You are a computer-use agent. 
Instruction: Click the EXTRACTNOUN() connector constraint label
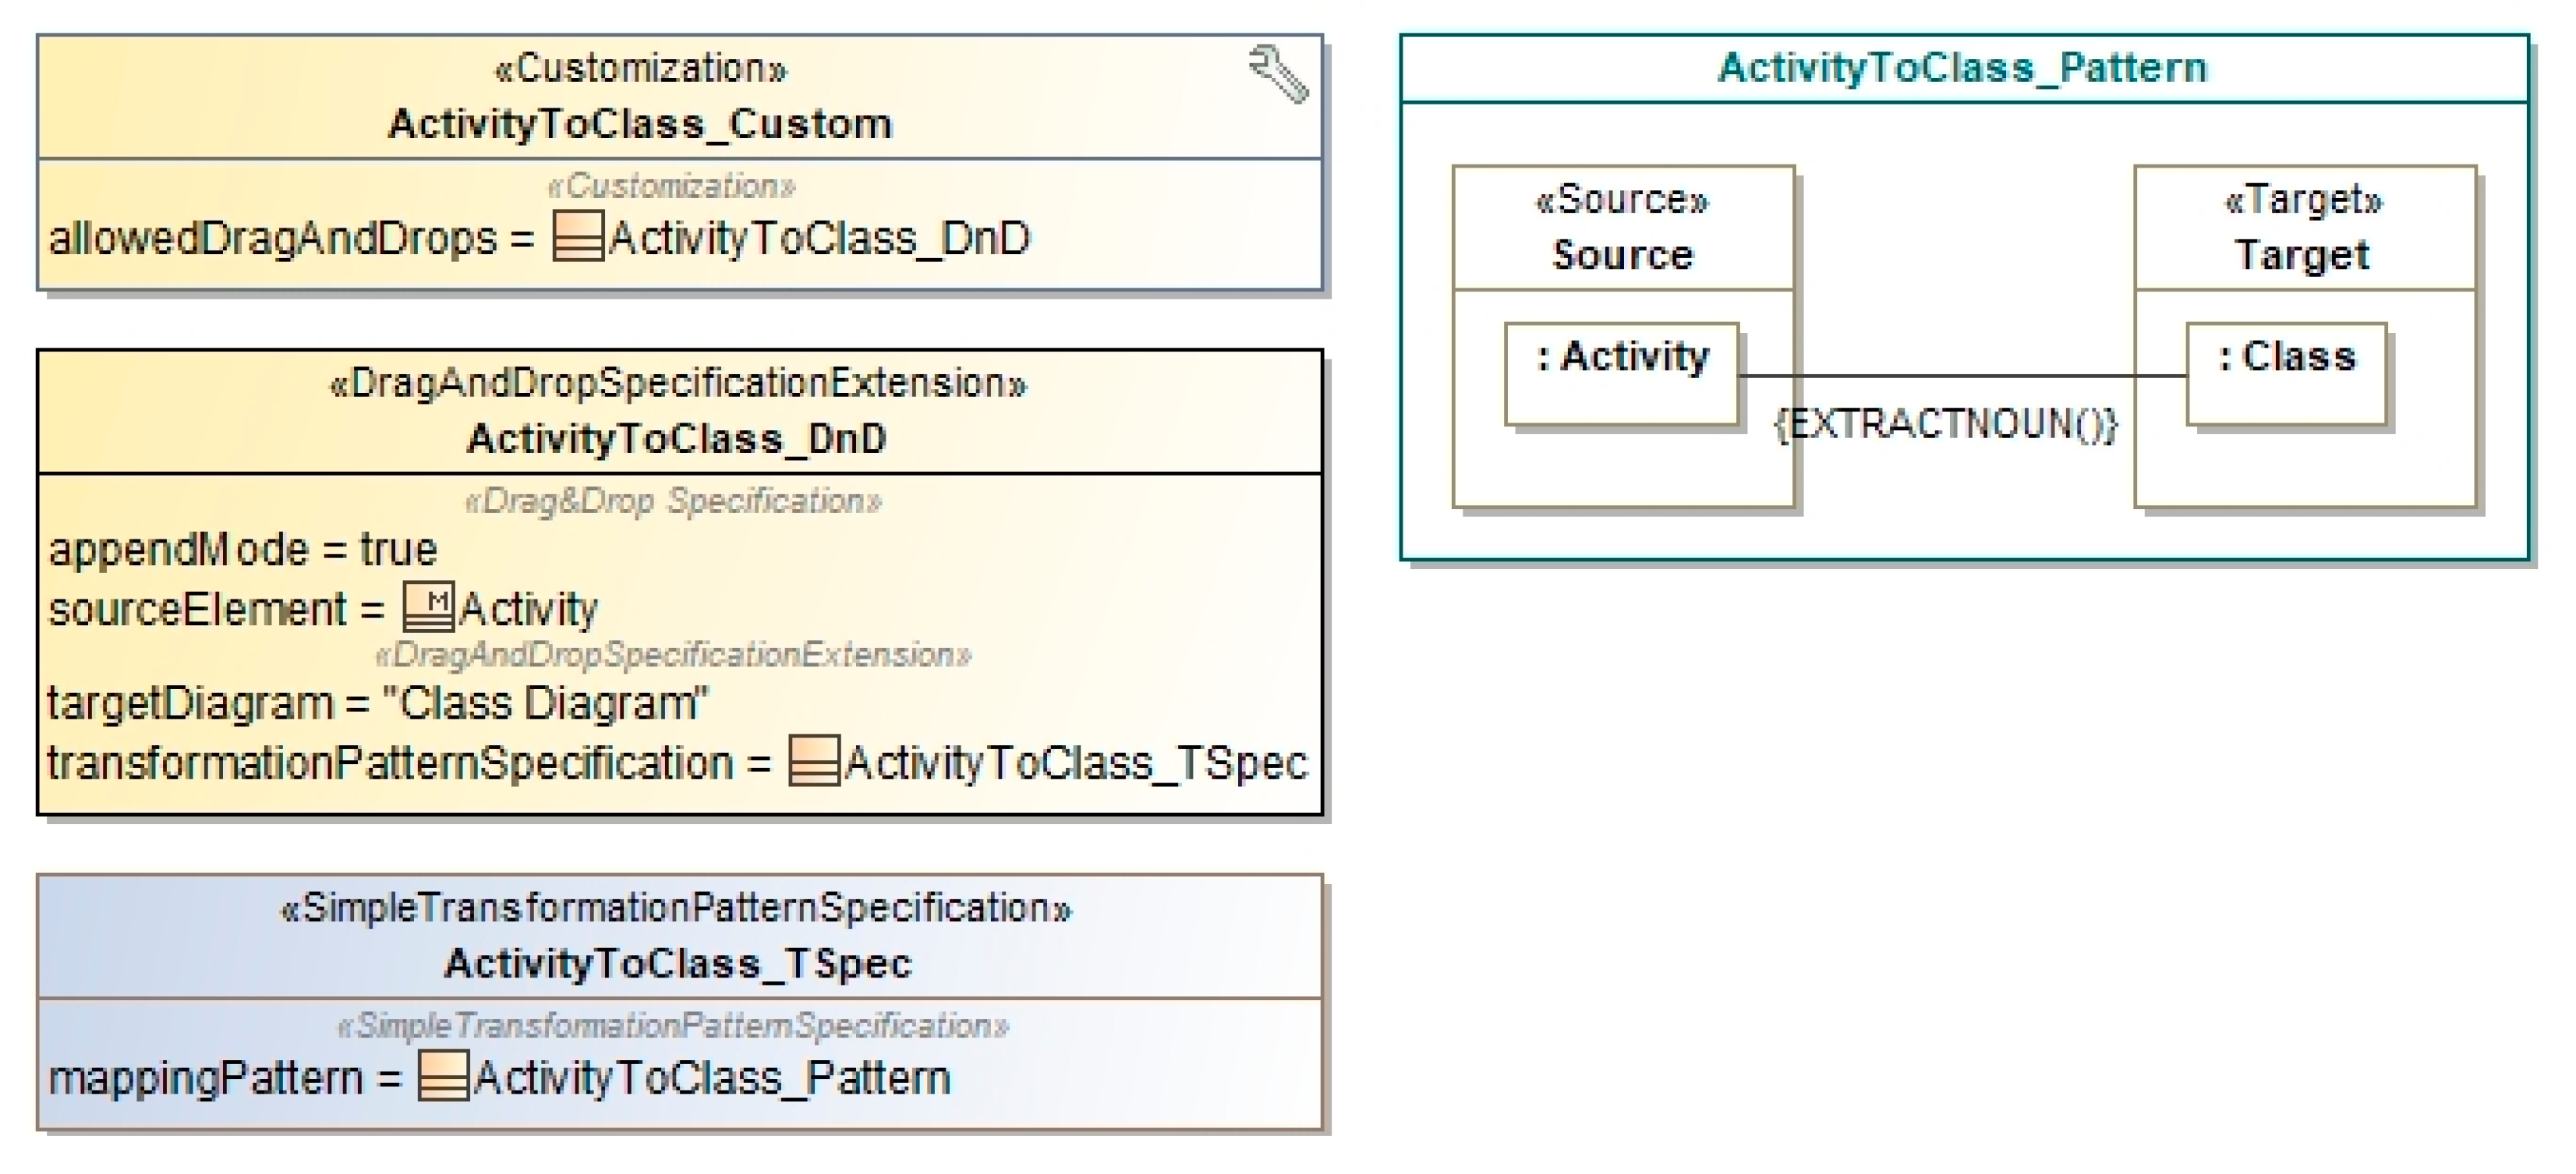[1945, 424]
